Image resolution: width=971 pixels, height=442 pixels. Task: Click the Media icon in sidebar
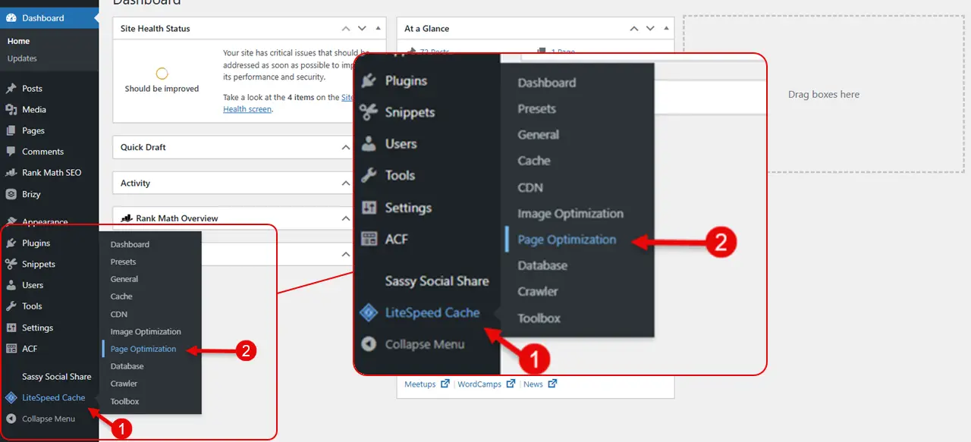[11, 110]
